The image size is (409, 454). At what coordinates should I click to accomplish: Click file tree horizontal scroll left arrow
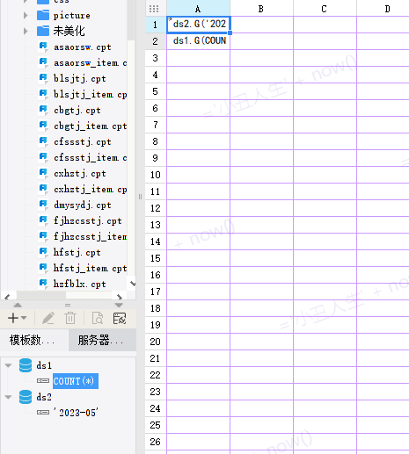7,297
